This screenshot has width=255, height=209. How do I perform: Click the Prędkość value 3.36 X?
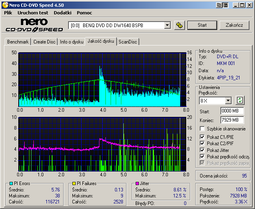click(x=241, y=202)
